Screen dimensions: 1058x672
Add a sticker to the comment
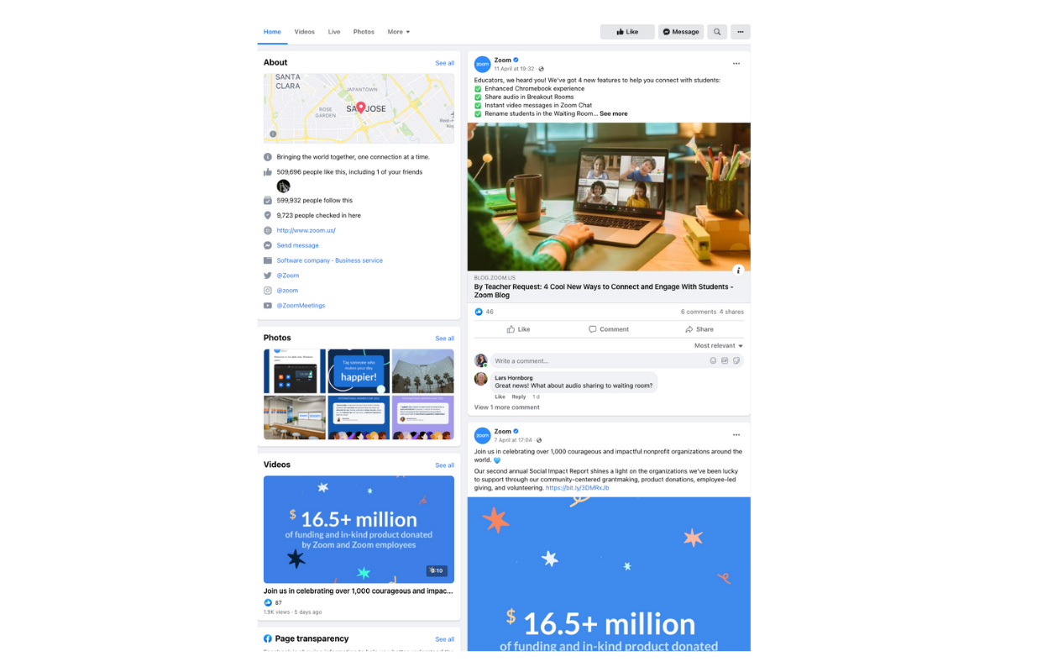(736, 361)
